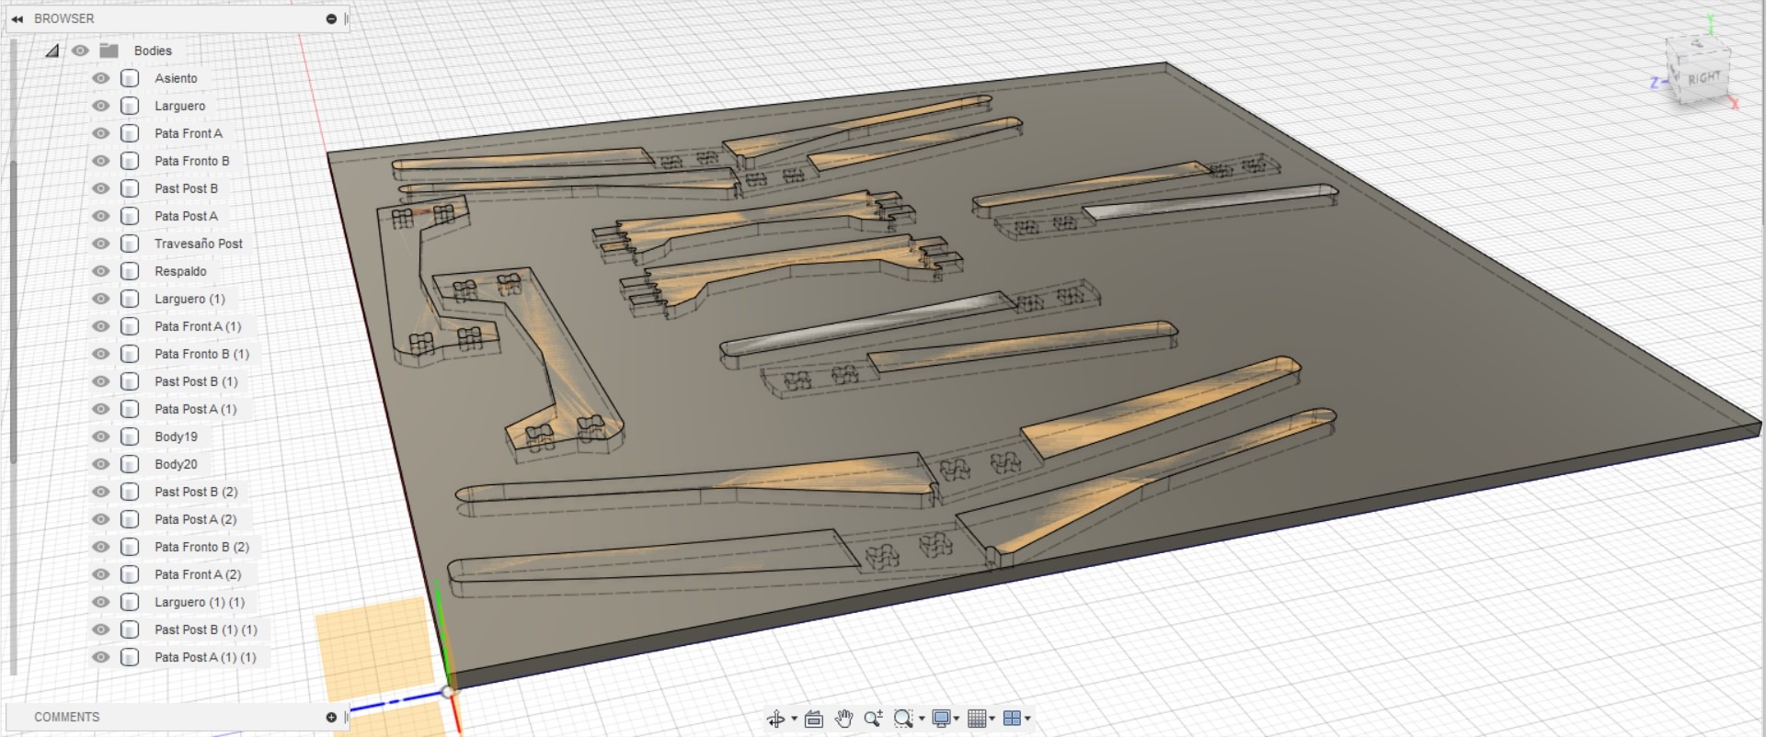Select Pata Post A (1) entry
Screen dimensions: 1766x737
pyautogui.click(x=195, y=409)
